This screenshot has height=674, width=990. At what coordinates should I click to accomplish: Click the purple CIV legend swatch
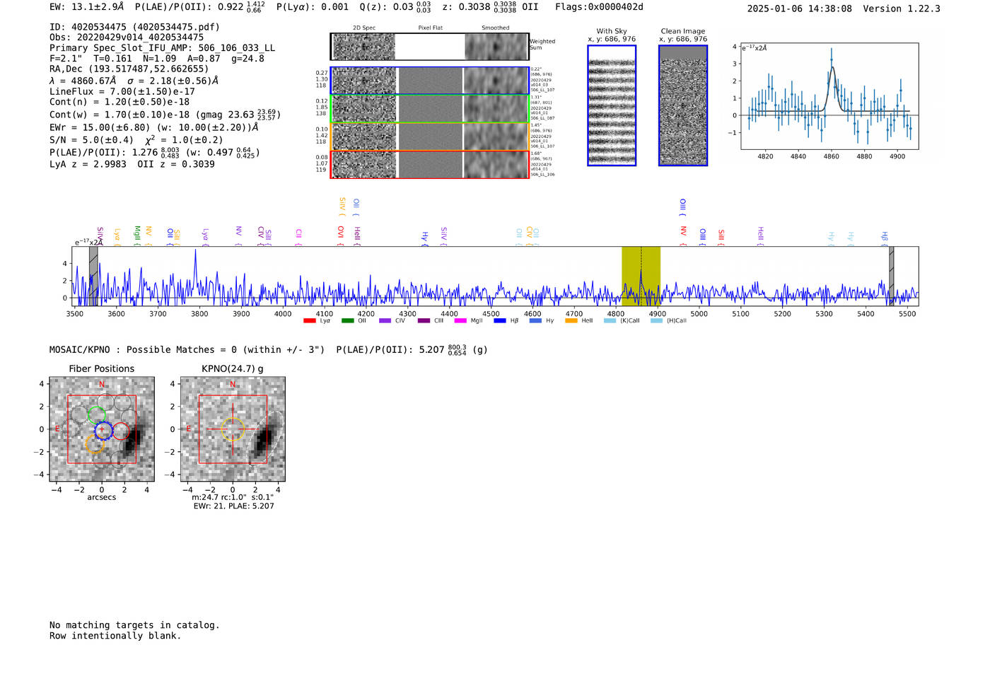point(385,321)
